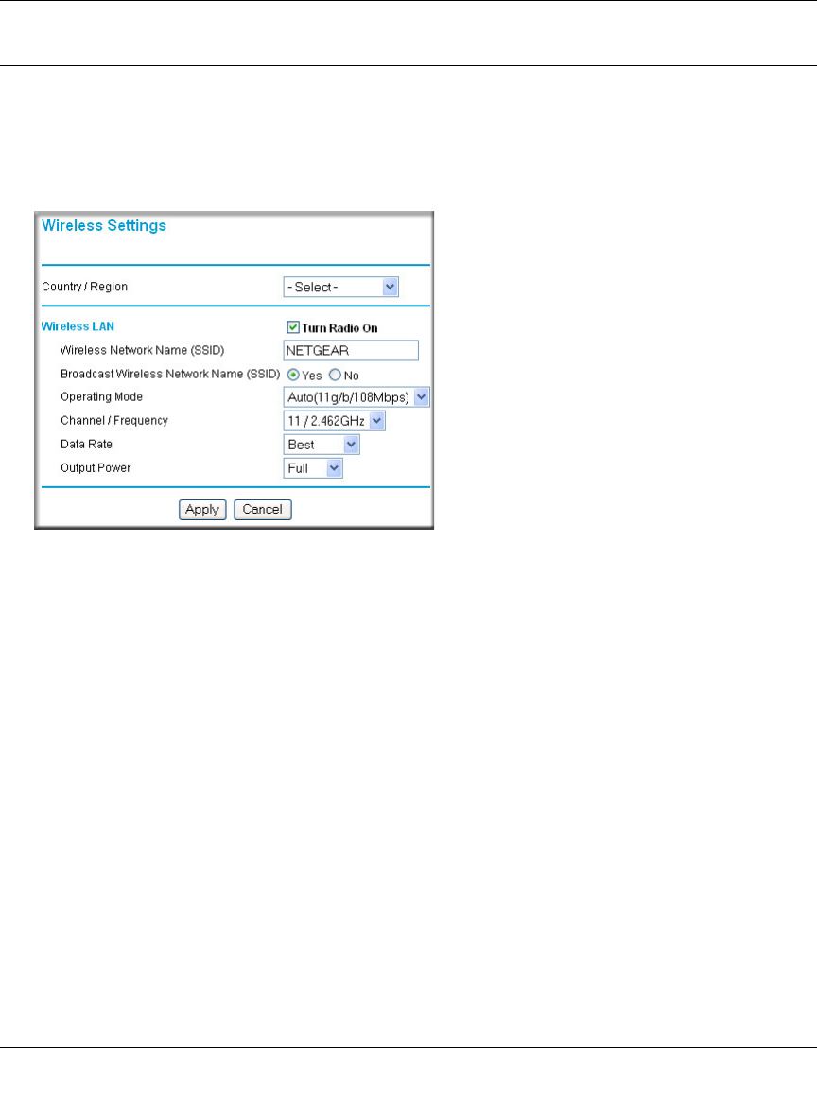Image resolution: width=817 pixels, height=1120 pixels.
Task: Open the Data Rate dropdown
Action: coord(322,445)
